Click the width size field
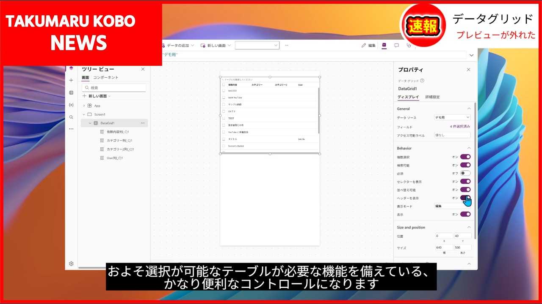 point(444,247)
